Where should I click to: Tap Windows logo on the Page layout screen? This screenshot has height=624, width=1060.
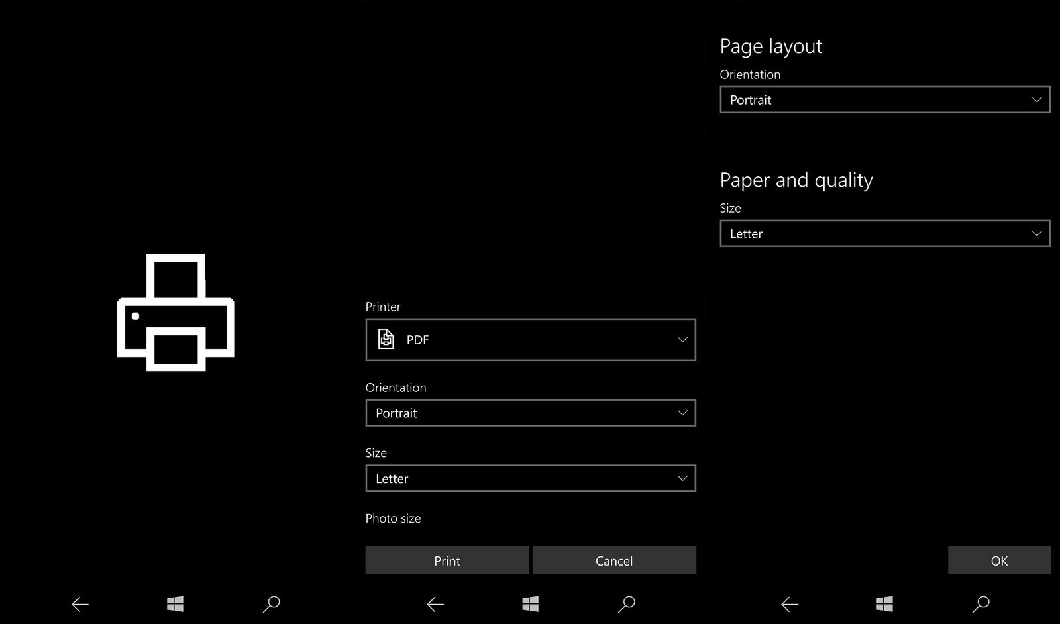[884, 603]
